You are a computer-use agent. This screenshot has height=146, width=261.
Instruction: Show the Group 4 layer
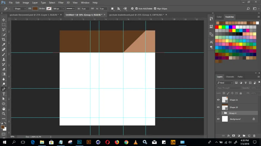[x=218, y=113]
